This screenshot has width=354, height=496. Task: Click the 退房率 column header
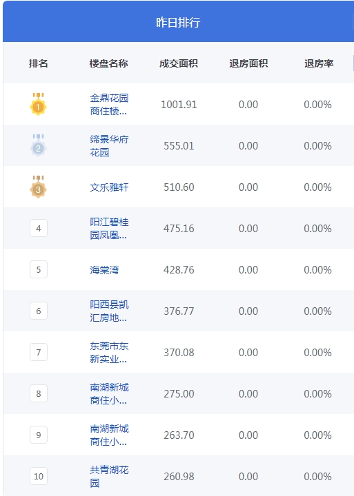pos(319,63)
